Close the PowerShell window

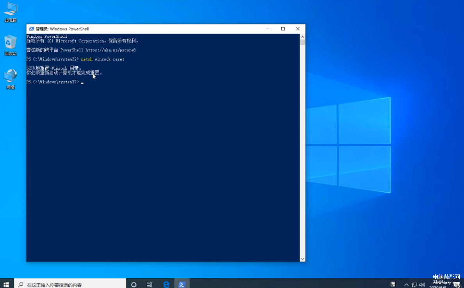point(298,29)
